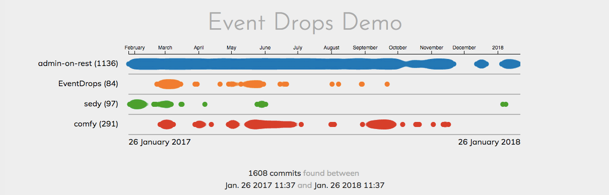609x195 pixels.
Task: Click the May axis tick label
Action: (x=231, y=48)
